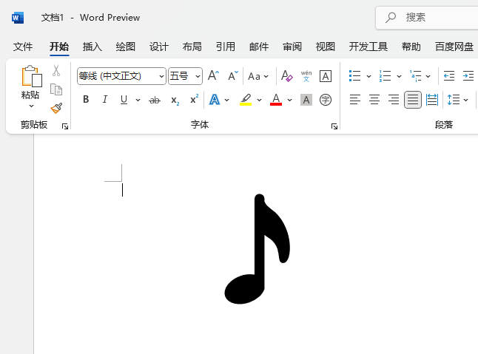Apply character border boxed A

[326, 76]
